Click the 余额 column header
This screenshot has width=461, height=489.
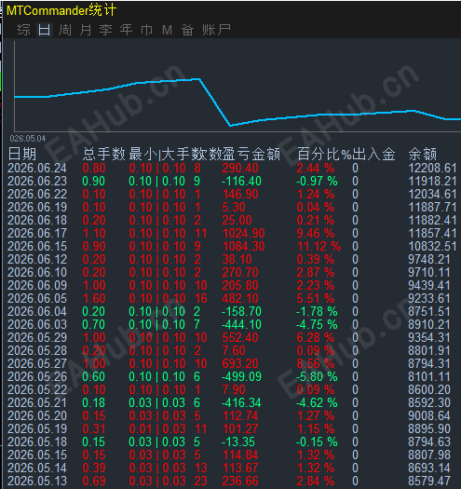pos(423,154)
